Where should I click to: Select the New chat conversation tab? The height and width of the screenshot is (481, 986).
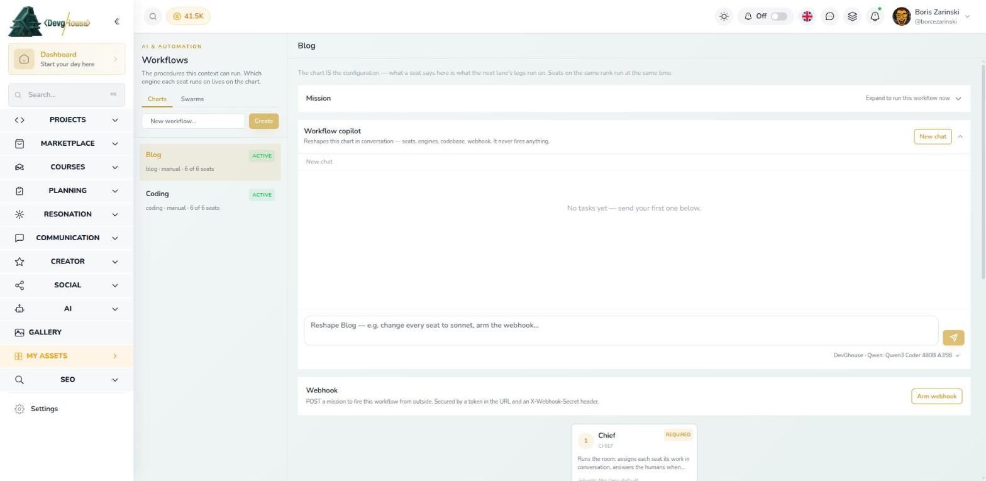coord(319,162)
